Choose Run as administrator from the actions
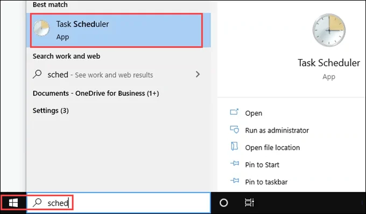Image resolution: width=366 pixels, height=214 pixels. (x=277, y=130)
